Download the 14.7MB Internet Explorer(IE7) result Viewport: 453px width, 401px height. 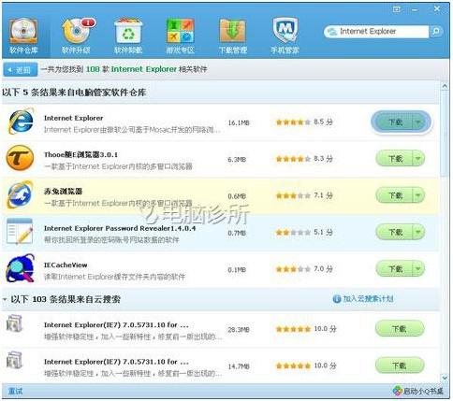point(400,365)
